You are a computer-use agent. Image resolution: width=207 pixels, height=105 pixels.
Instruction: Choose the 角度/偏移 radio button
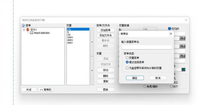[145, 86]
